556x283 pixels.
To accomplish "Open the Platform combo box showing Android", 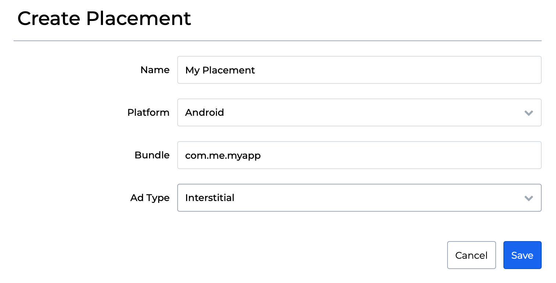I will [x=359, y=112].
